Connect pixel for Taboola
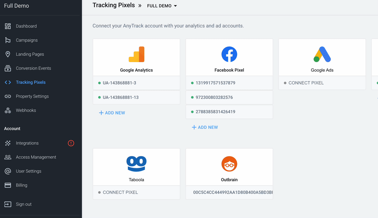The width and height of the screenshot is (378, 218). [136, 192]
